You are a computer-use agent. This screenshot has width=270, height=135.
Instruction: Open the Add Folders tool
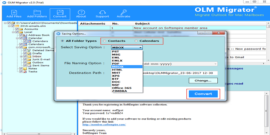point(37,14)
